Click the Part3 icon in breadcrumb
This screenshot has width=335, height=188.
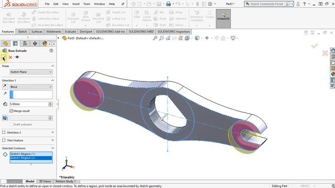click(x=64, y=38)
